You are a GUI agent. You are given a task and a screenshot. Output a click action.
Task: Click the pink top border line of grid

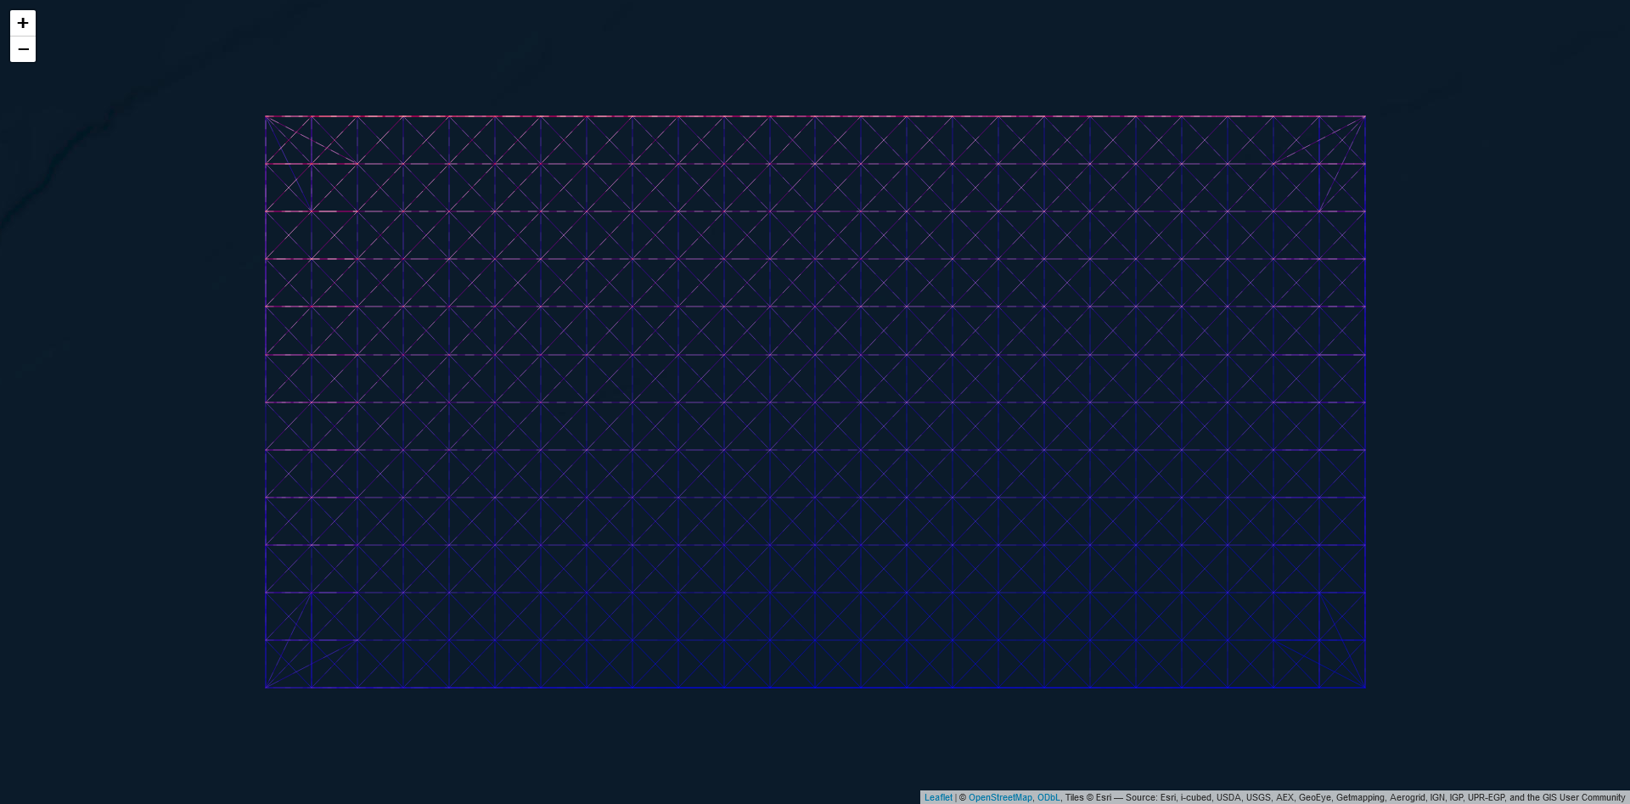tap(815, 116)
